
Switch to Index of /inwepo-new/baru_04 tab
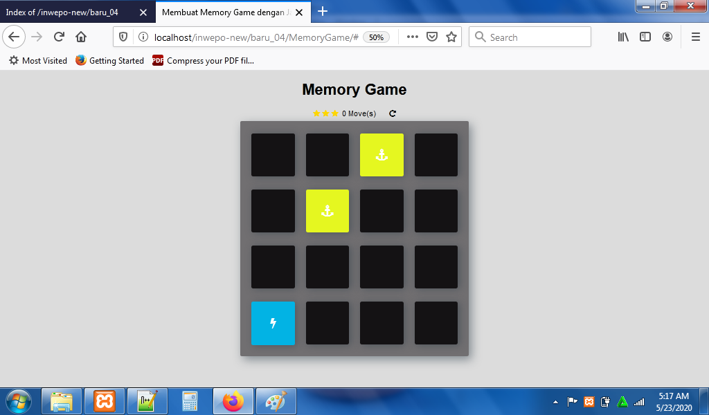point(62,12)
